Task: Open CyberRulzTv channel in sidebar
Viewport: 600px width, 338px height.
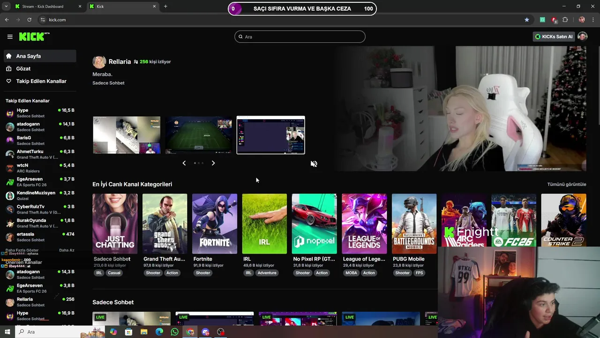Action: (40, 209)
